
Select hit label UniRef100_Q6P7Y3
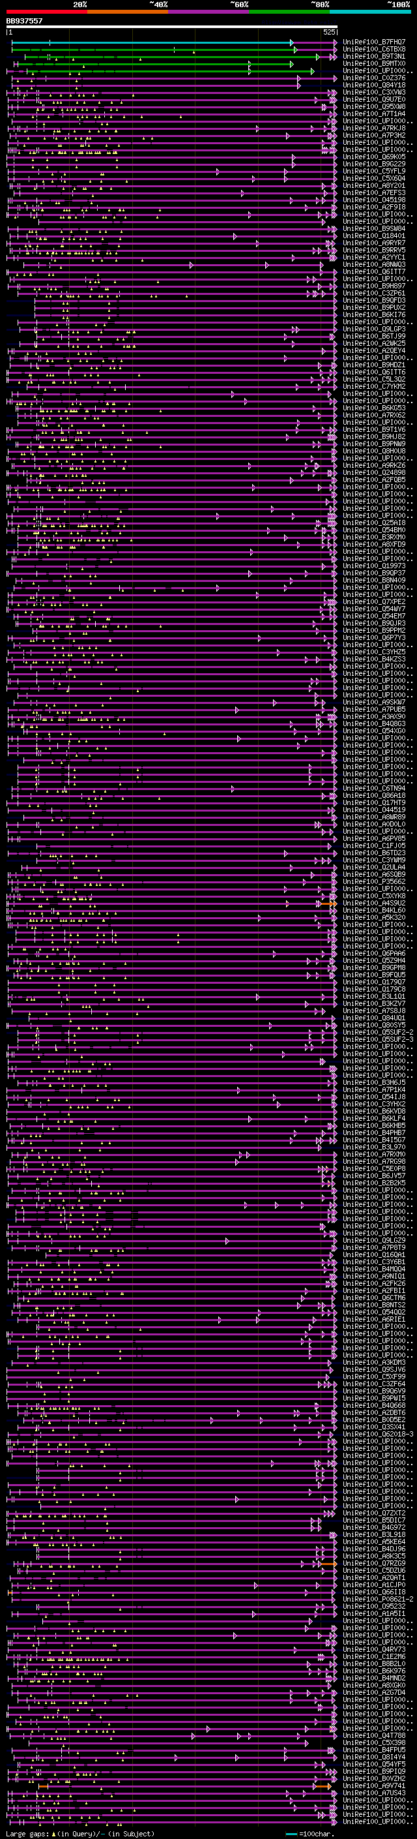pyautogui.click(x=374, y=637)
